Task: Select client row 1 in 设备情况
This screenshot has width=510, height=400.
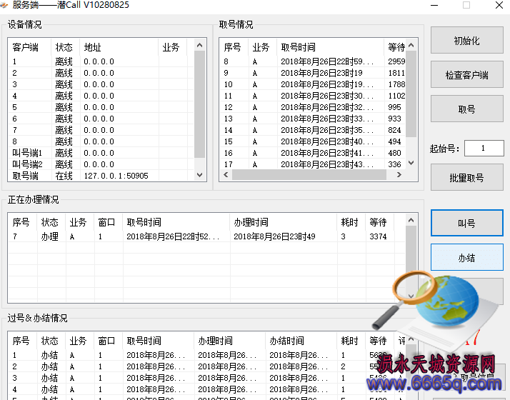Action: (x=101, y=61)
